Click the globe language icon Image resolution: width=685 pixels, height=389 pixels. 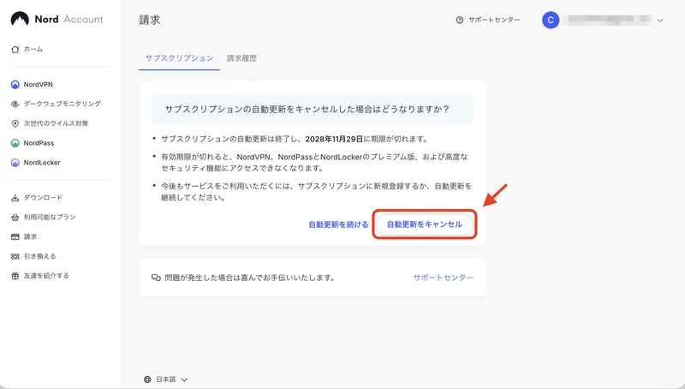(x=147, y=380)
